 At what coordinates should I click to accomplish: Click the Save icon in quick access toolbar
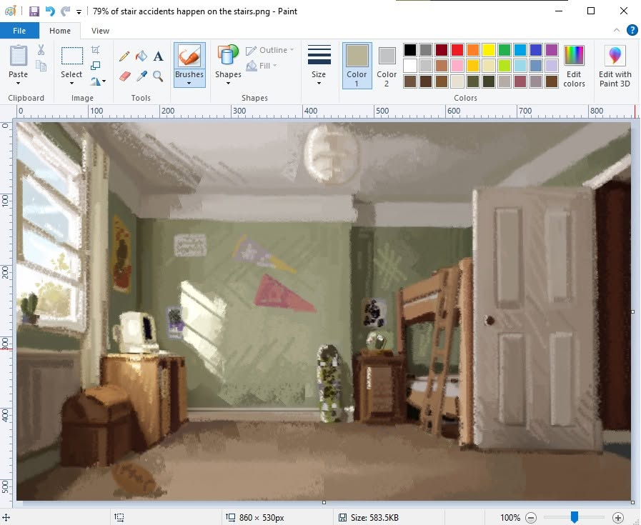click(34, 11)
